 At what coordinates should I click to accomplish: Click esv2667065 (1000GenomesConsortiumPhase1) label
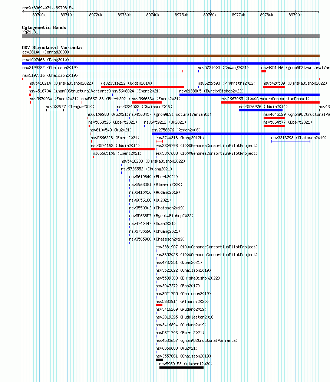265,99
